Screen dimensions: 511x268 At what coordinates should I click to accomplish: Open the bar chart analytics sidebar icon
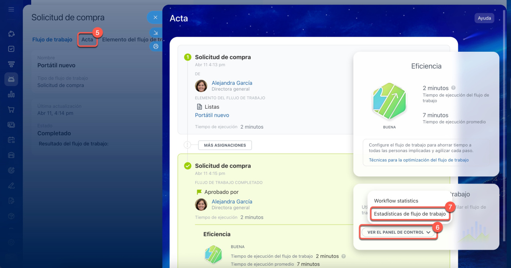(11, 94)
